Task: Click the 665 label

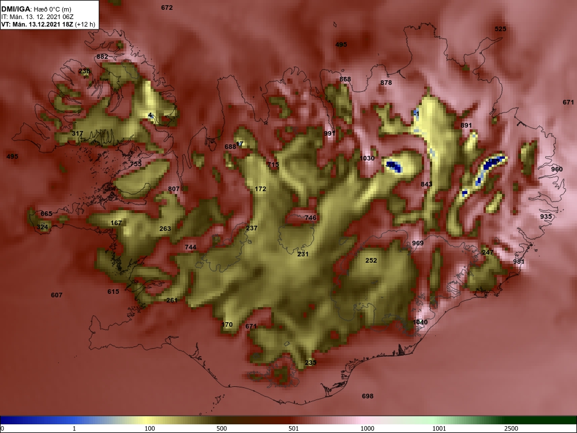Action: click(x=46, y=214)
